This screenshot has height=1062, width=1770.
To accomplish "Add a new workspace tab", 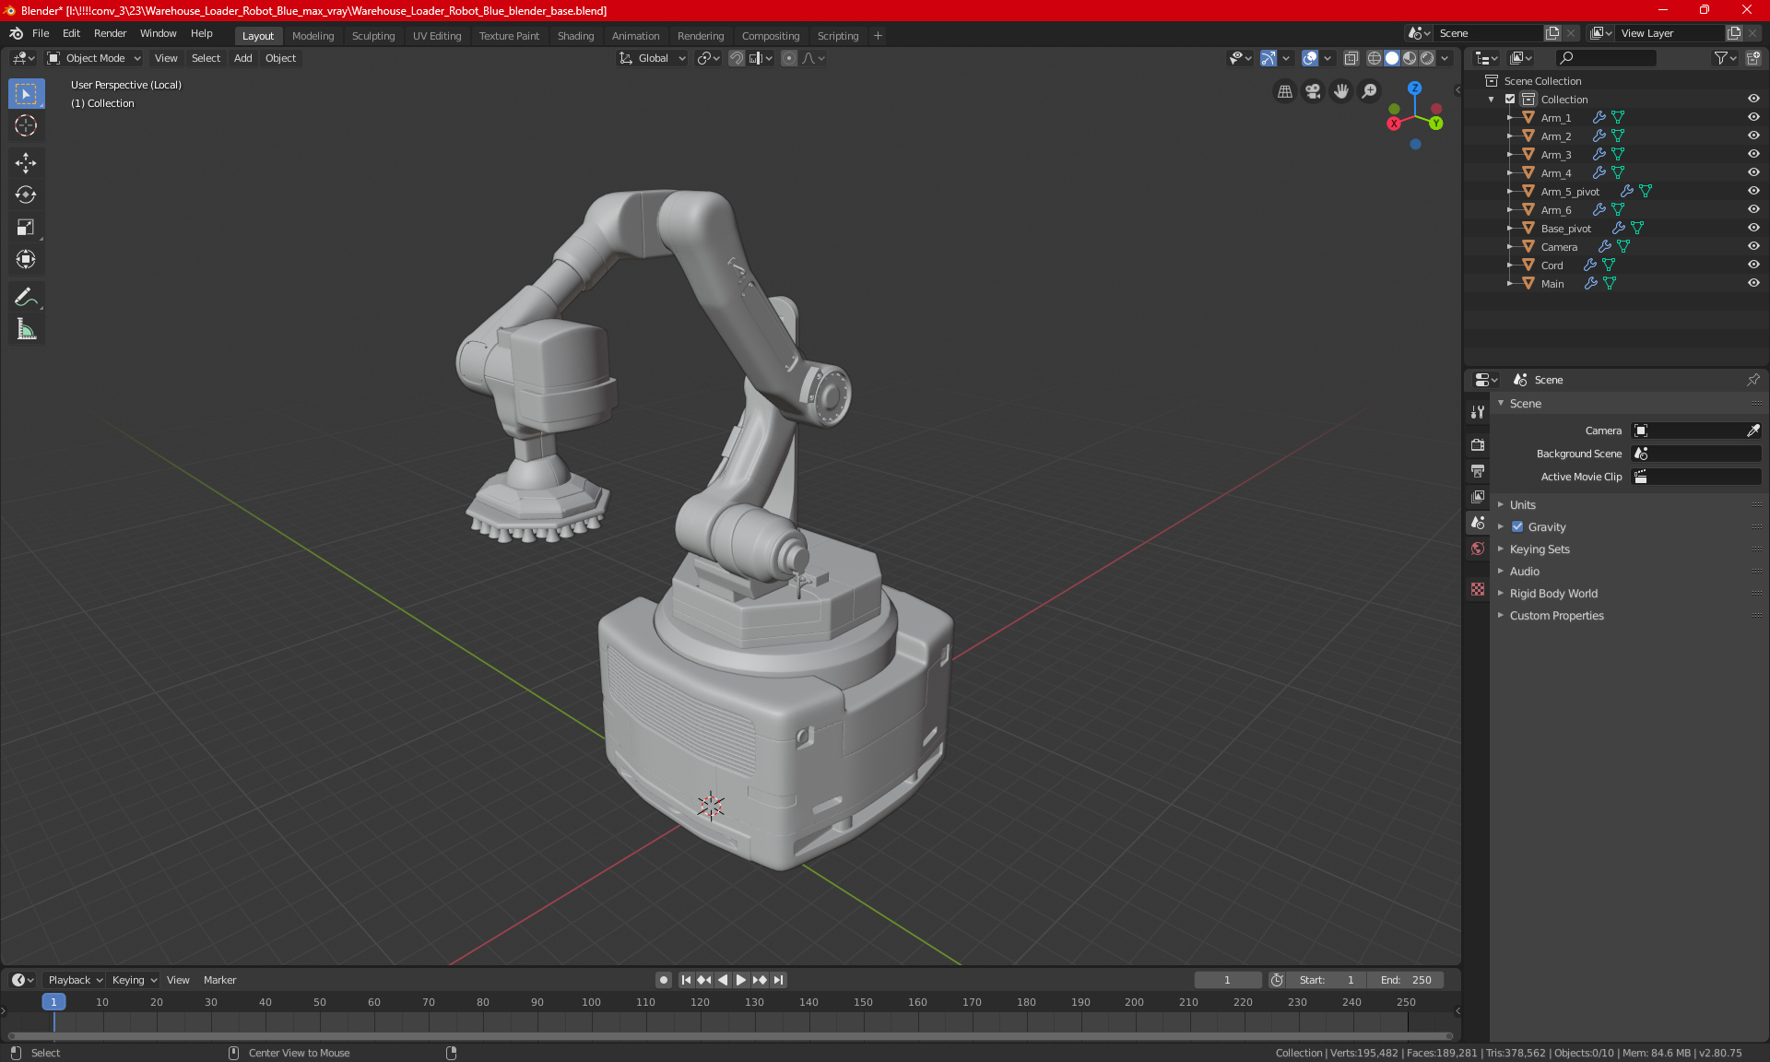I will 878,36.
